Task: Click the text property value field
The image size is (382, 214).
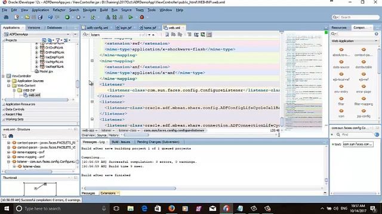Action: tap(358, 144)
